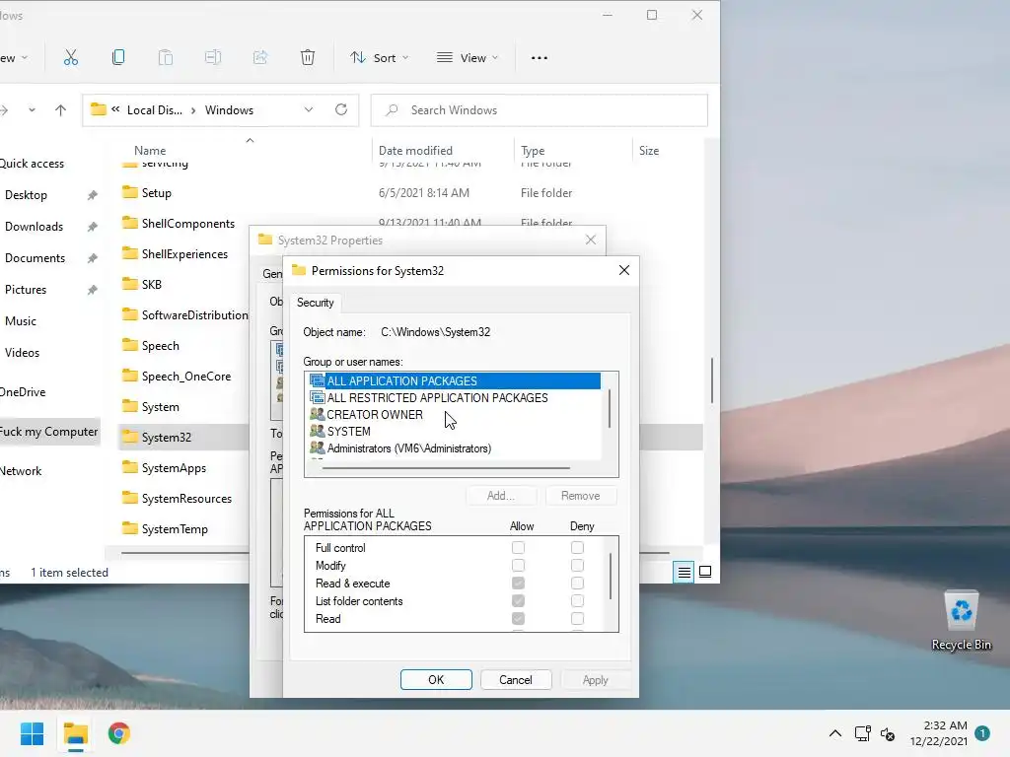Image resolution: width=1010 pixels, height=757 pixels.
Task: Toggle Allow for Read & execute
Action: (518, 584)
